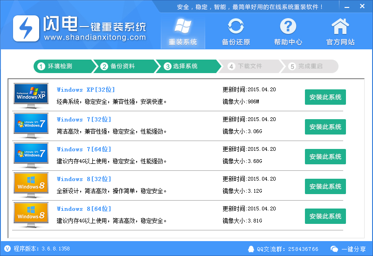This screenshot has width=373, height=256.
Task: Install the Windows XP [32位] system
Action: coord(325,97)
